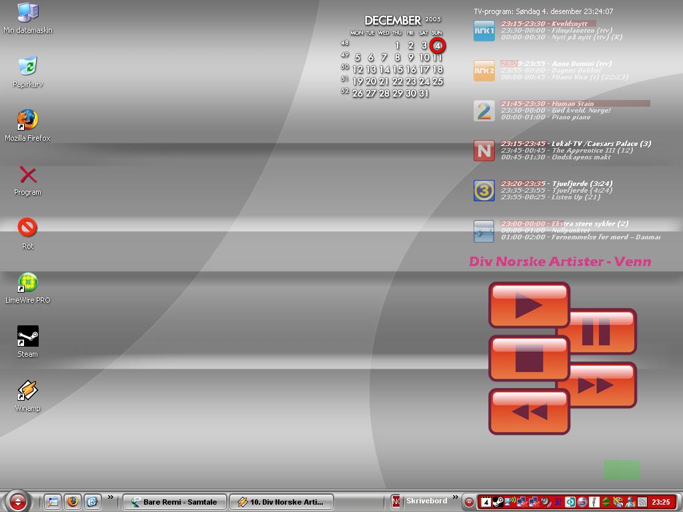Click the green grid widget on desktop
The width and height of the screenshot is (683, 512).
coord(622,470)
